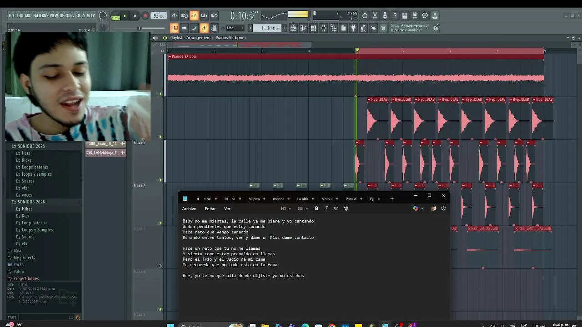Click the download content library icon

(x=435, y=15)
